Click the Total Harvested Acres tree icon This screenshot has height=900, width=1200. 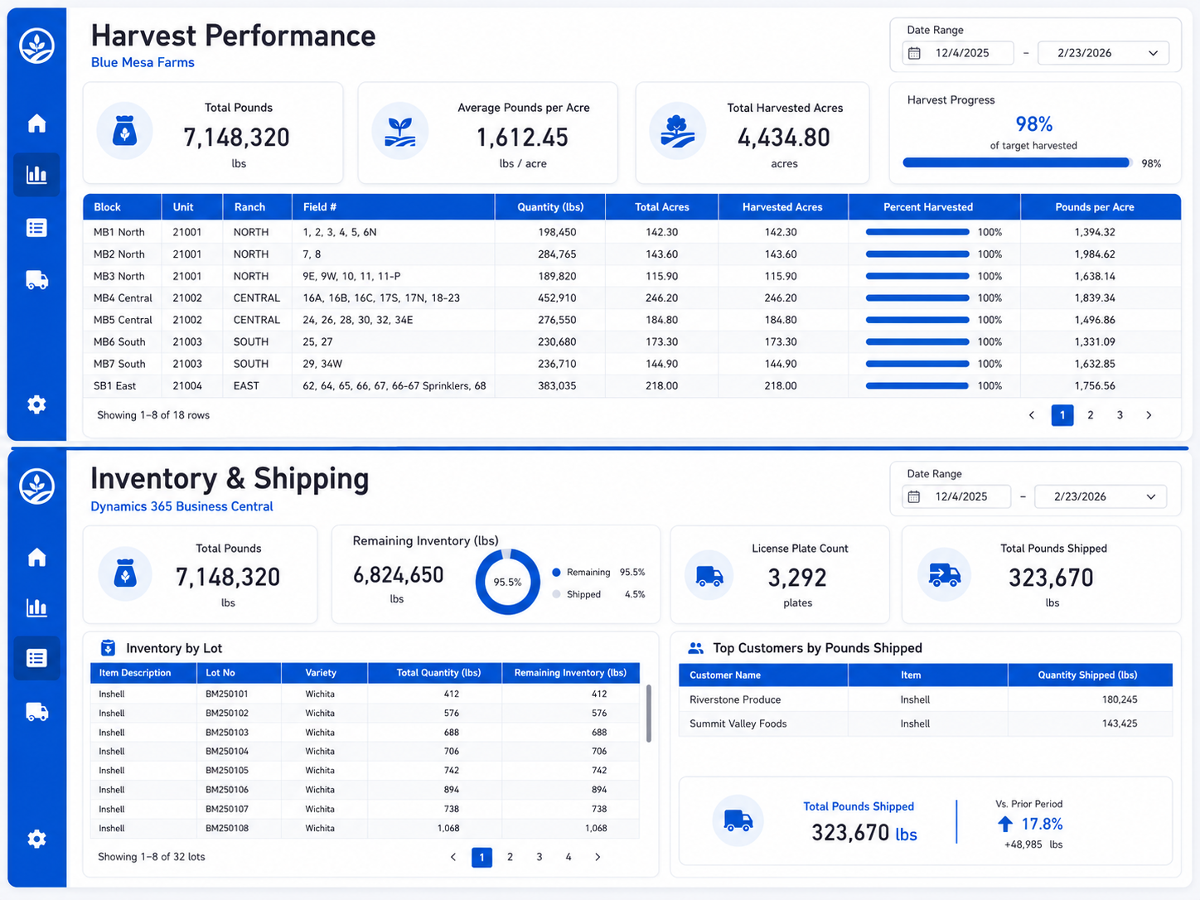click(x=677, y=131)
